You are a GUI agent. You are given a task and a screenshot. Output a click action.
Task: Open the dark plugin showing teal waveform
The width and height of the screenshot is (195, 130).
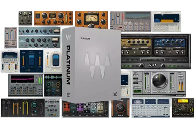coord(53,85)
